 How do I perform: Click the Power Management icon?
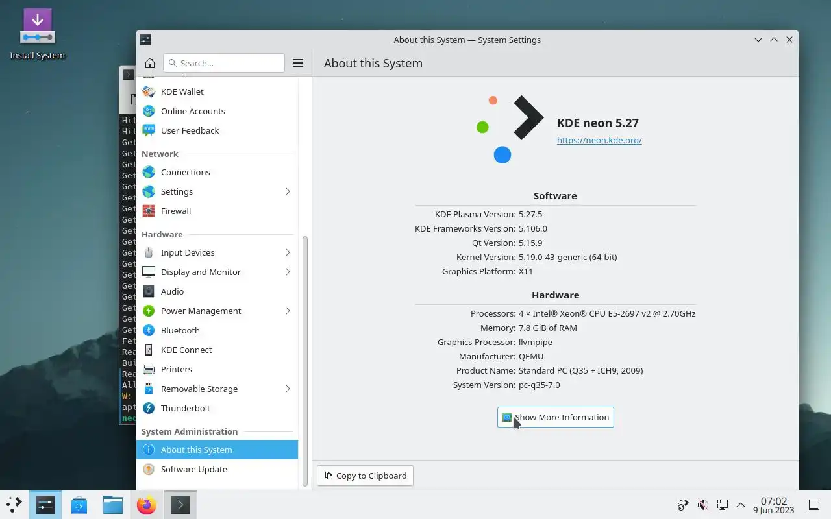point(149,311)
